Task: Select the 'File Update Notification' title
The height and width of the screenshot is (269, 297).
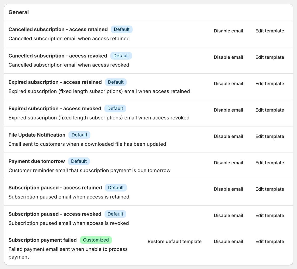Action: [37, 135]
